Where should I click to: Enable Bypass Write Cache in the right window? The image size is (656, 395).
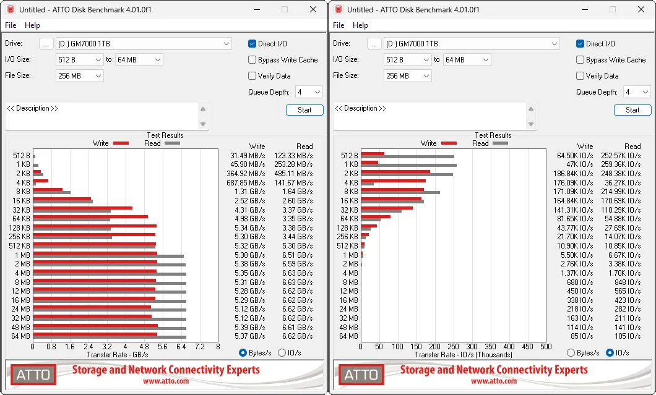coord(580,60)
